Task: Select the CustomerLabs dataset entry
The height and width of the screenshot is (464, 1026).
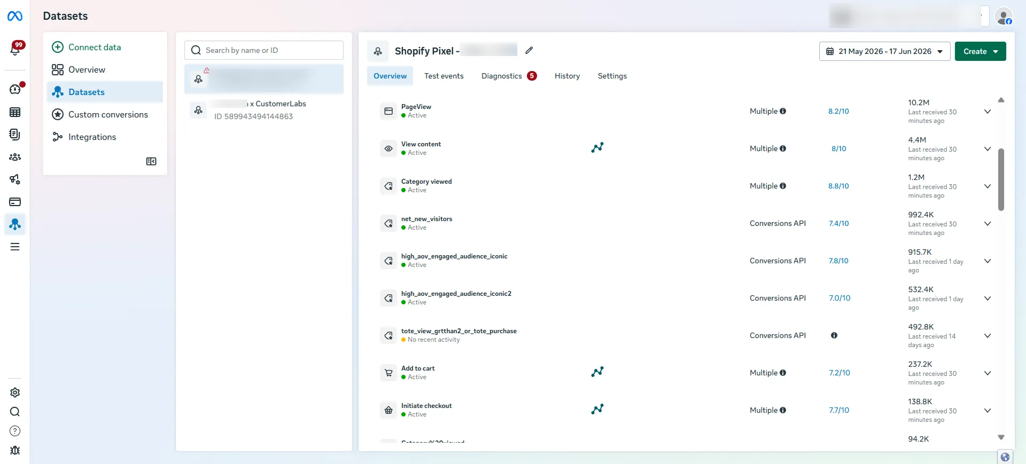Action: [264, 110]
